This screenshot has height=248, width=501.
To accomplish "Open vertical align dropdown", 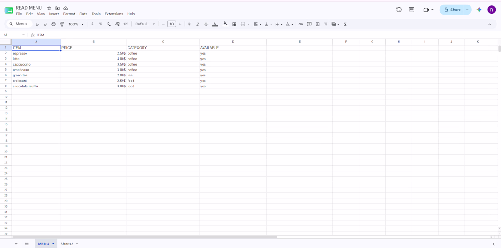I will point(268,24).
